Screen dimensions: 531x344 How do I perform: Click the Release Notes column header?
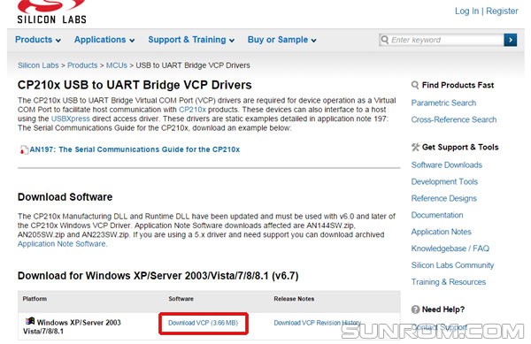tap(294, 299)
